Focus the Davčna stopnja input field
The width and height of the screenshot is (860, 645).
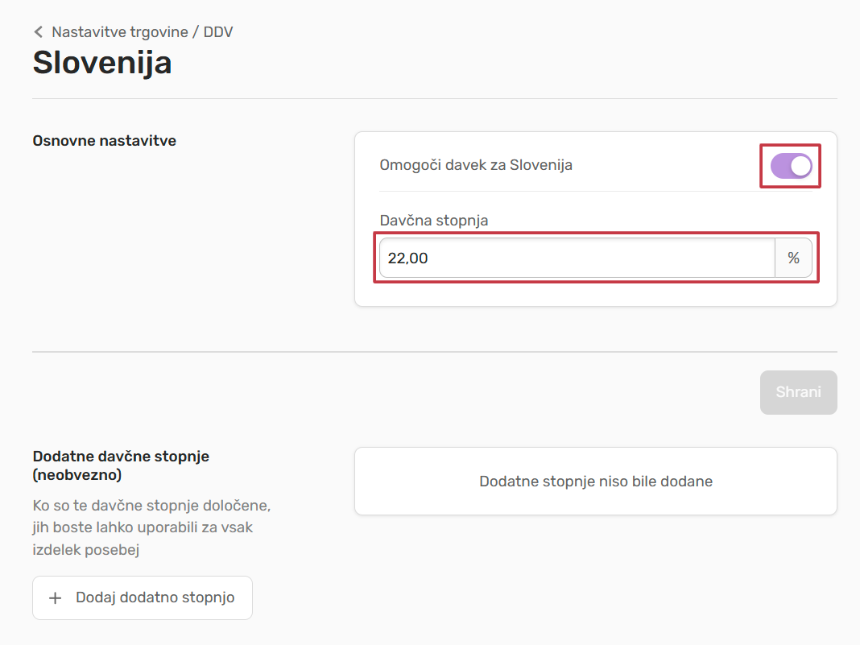coord(577,258)
